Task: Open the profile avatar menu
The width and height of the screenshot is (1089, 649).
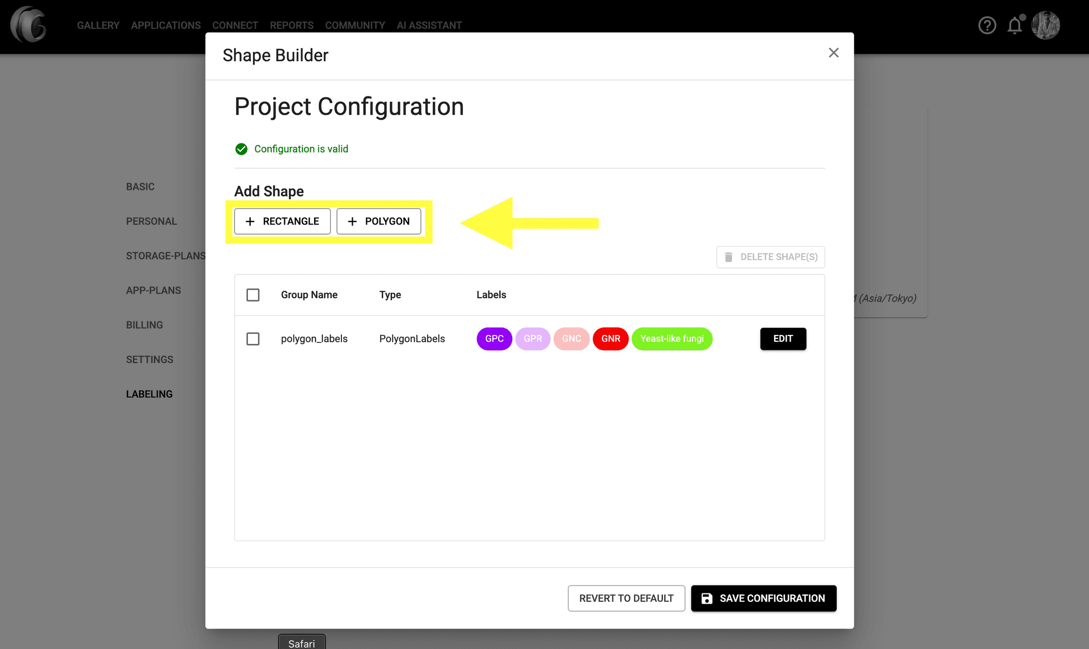Action: point(1046,25)
